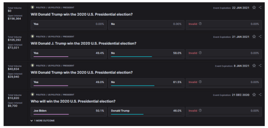Viewport: 268px width, 128px height.
Task: Share the market expiring 22 JAN 2021
Action: tap(260, 7)
